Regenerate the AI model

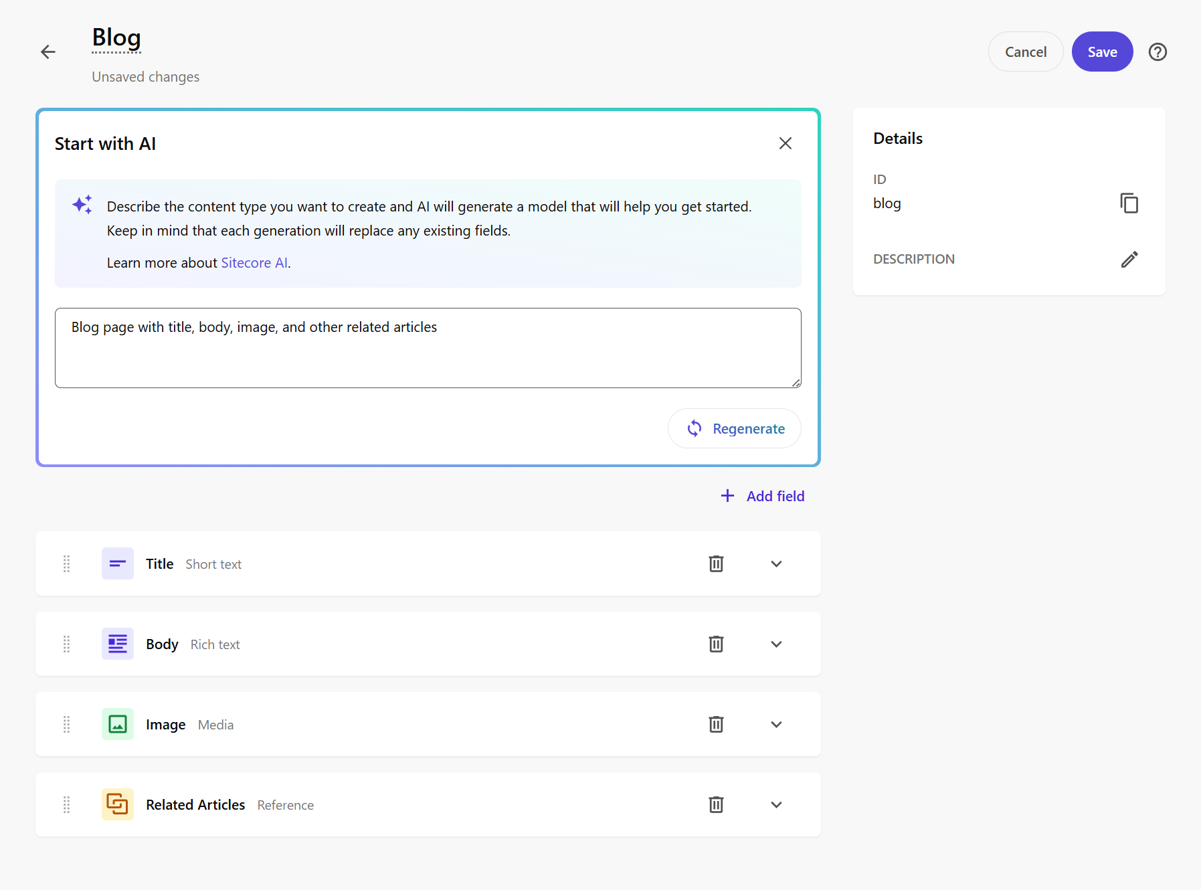[x=735, y=428]
